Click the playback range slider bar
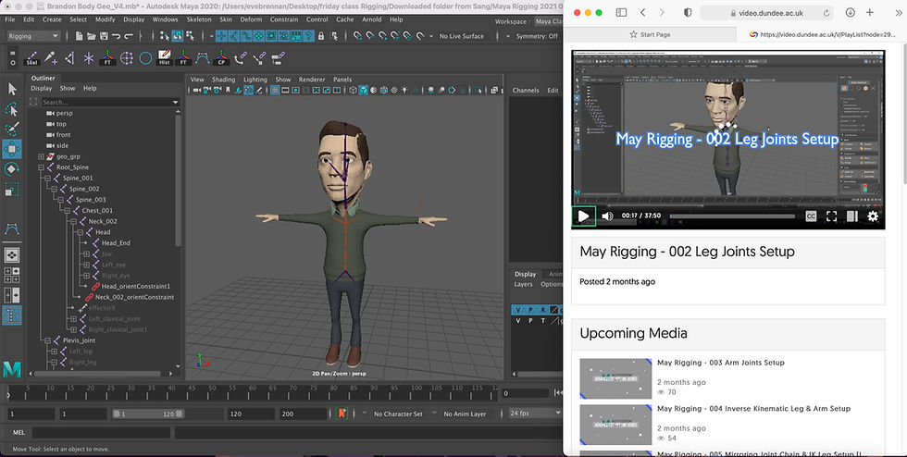Image resolution: width=907 pixels, height=457 pixels. 148,414
